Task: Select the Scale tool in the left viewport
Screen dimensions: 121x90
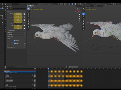Action: click(x=28, y=19)
